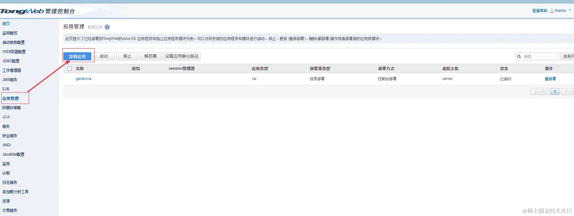Click the 上一页 pagination button
This screenshot has height=216, width=574.
tap(540, 92)
